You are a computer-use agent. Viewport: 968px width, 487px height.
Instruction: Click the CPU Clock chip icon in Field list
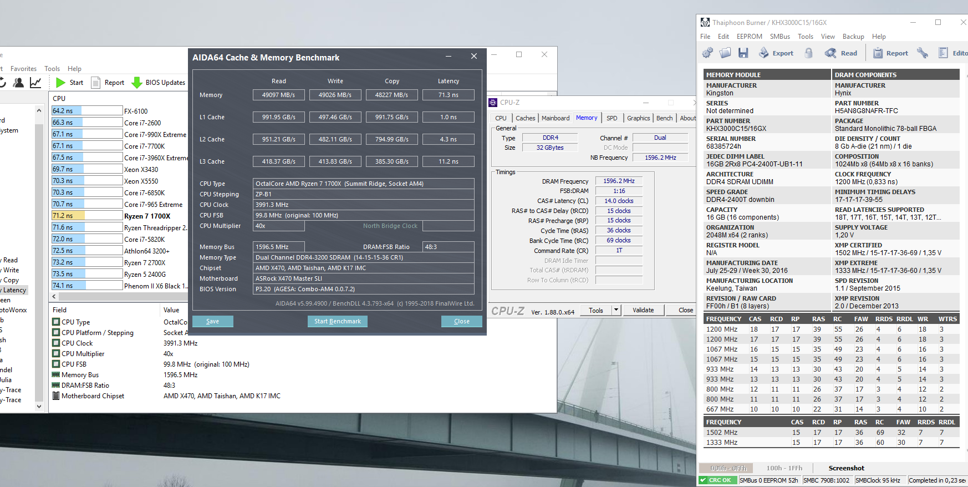pos(56,343)
